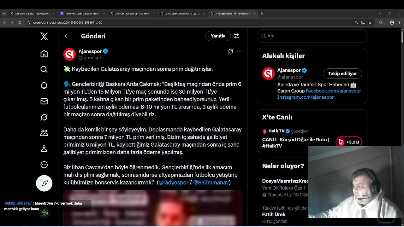
Task: Click the Neler oluyor? heading
Action: tap(283, 166)
